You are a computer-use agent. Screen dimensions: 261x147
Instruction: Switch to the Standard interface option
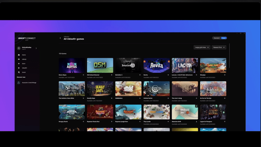pos(217,38)
